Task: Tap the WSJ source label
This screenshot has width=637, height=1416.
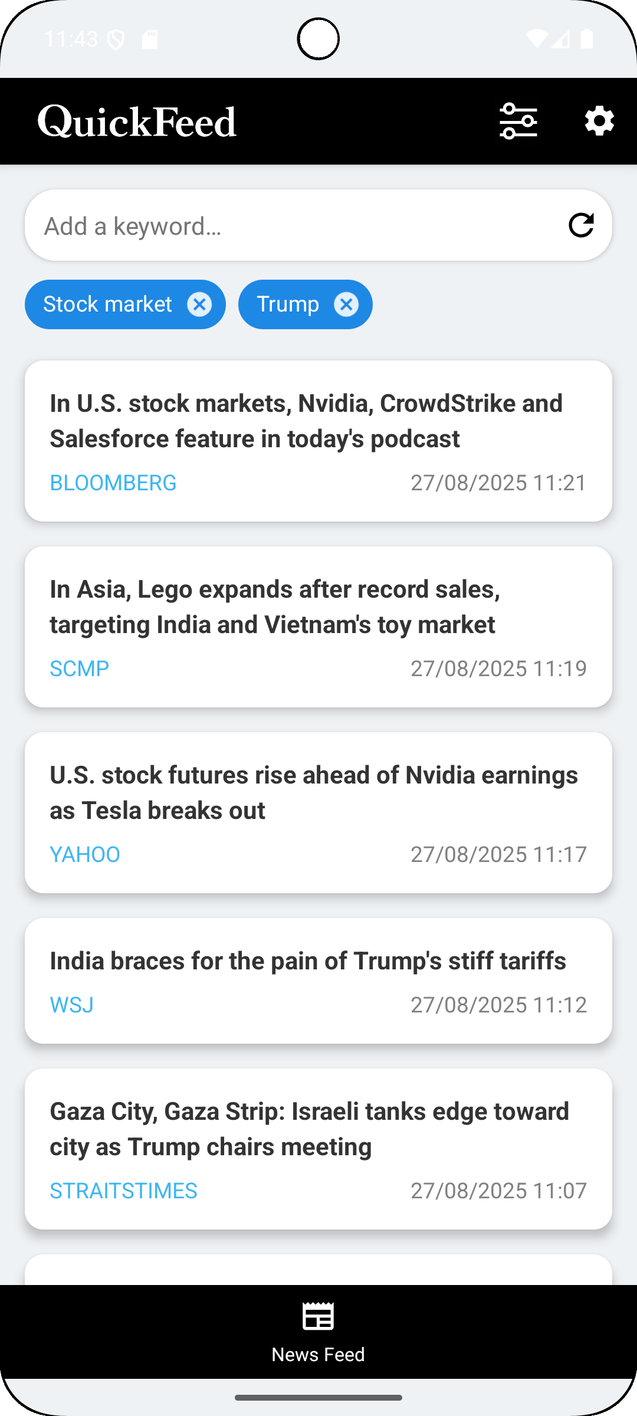Action: point(72,1005)
